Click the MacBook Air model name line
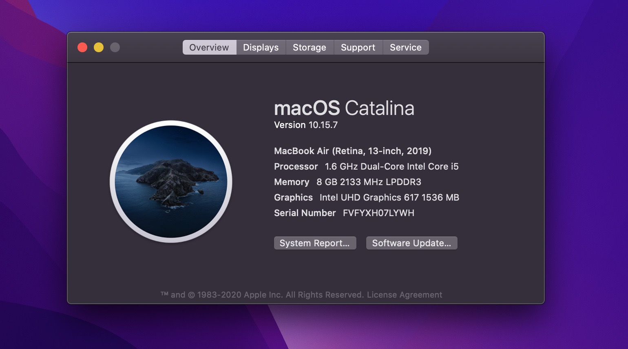This screenshot has height=349, width=628. pyautogui.click(x=353, y=151)
